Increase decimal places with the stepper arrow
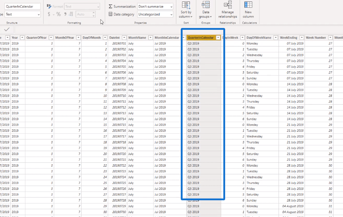Image resolution: width=343 pixels, height=217 pixels. point(93,13)
